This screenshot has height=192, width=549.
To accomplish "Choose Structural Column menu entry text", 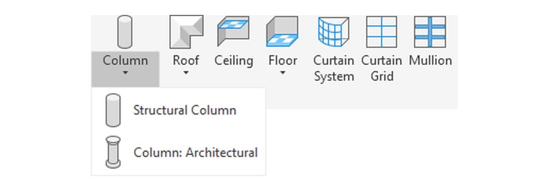I will [x=185, y=110].
